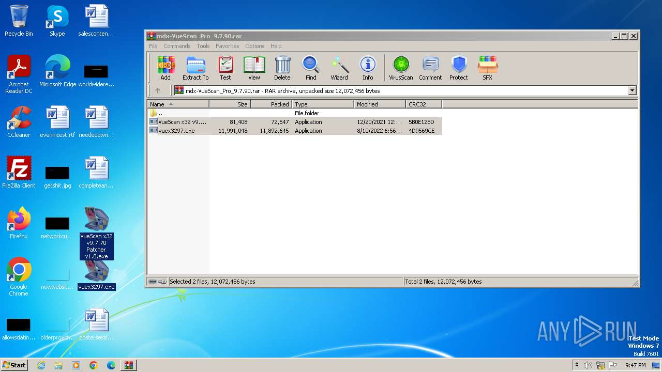Select the parent folder '..' row

click(295, 113)
